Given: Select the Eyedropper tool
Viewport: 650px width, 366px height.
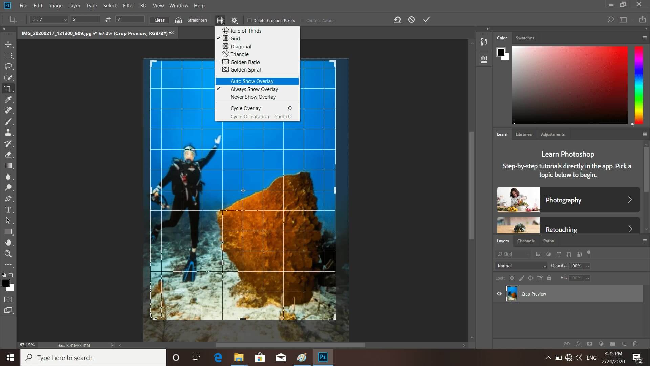Looking at the screenshot, I should coord(8,99).
